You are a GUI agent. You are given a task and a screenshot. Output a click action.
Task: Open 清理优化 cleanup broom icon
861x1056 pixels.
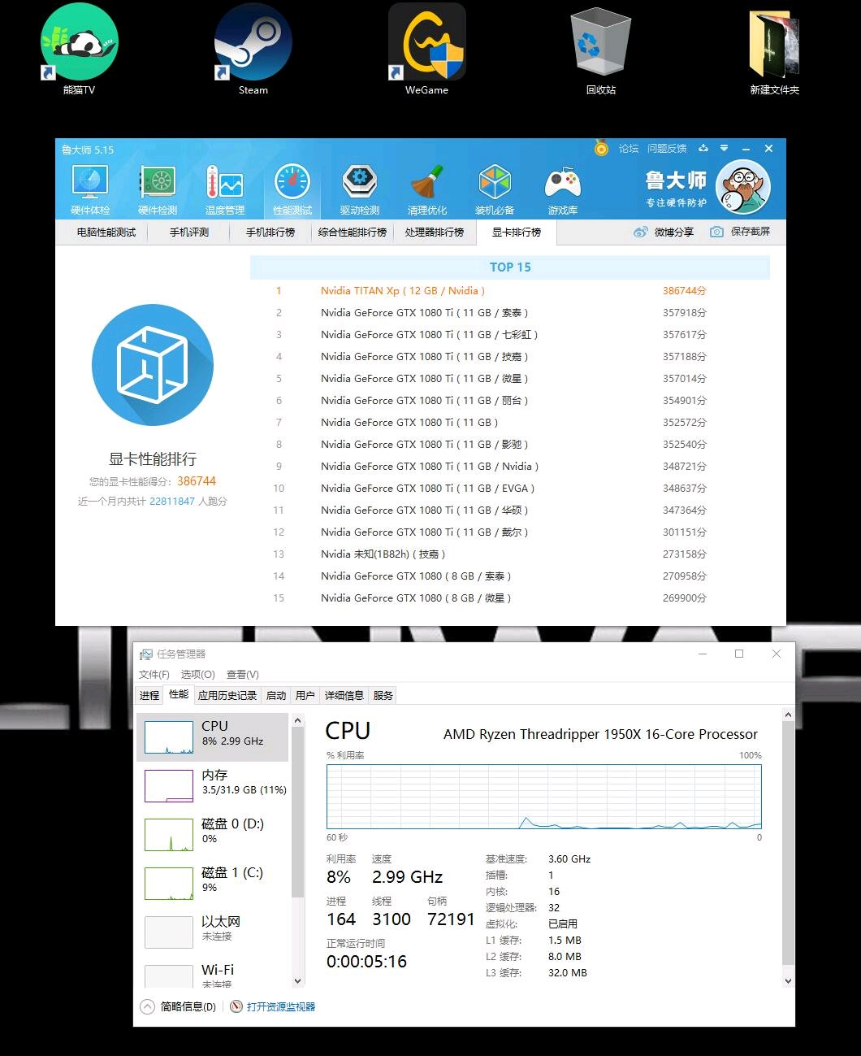click(427, 189)
